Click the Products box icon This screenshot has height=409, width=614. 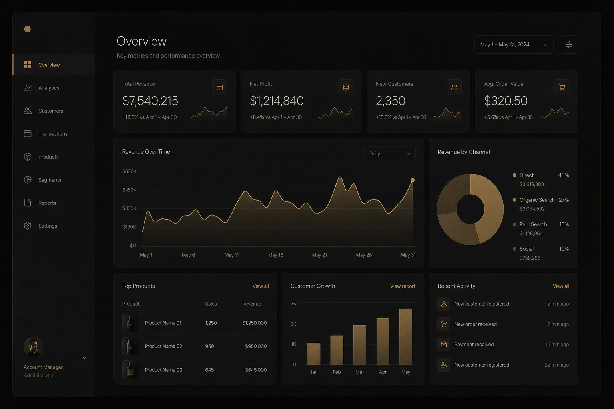tap(28, 157)
